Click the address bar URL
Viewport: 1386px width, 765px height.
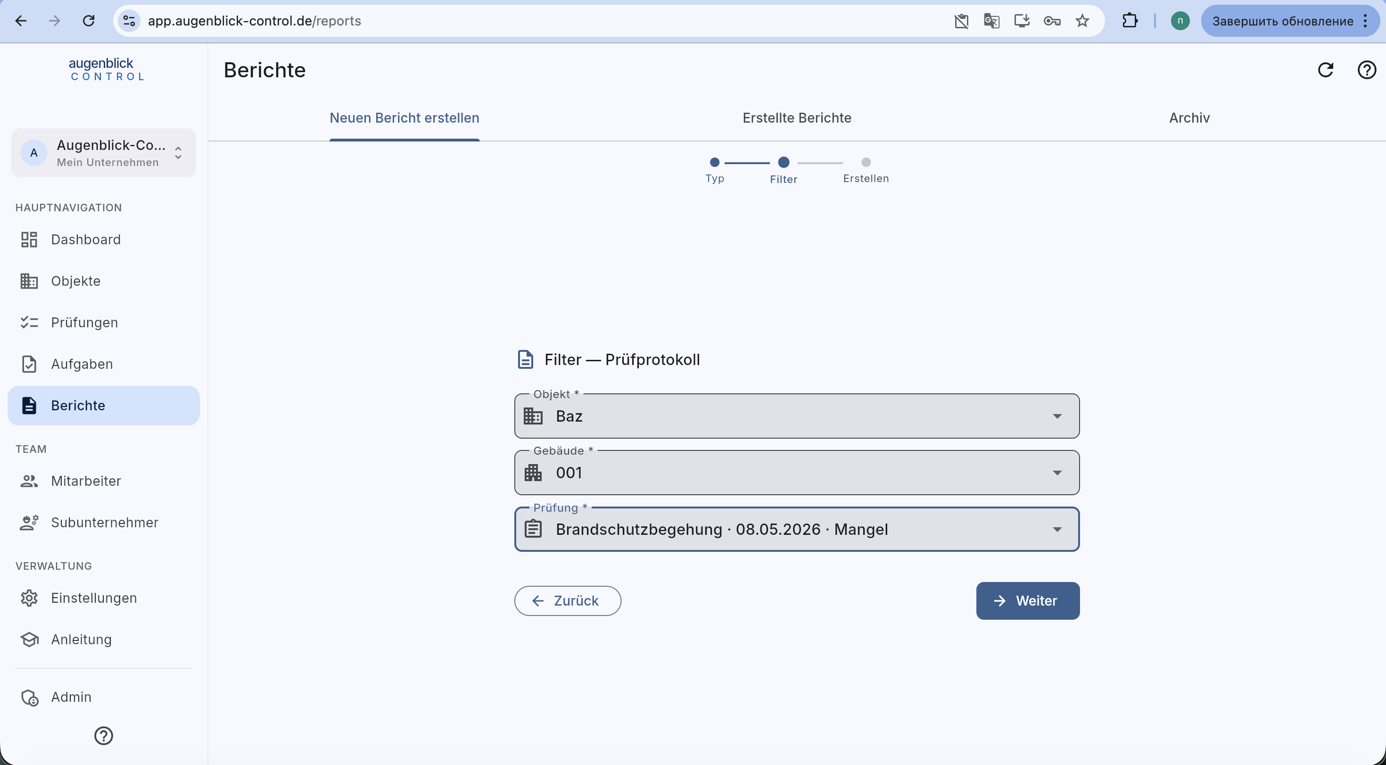(x=255, y=21)
